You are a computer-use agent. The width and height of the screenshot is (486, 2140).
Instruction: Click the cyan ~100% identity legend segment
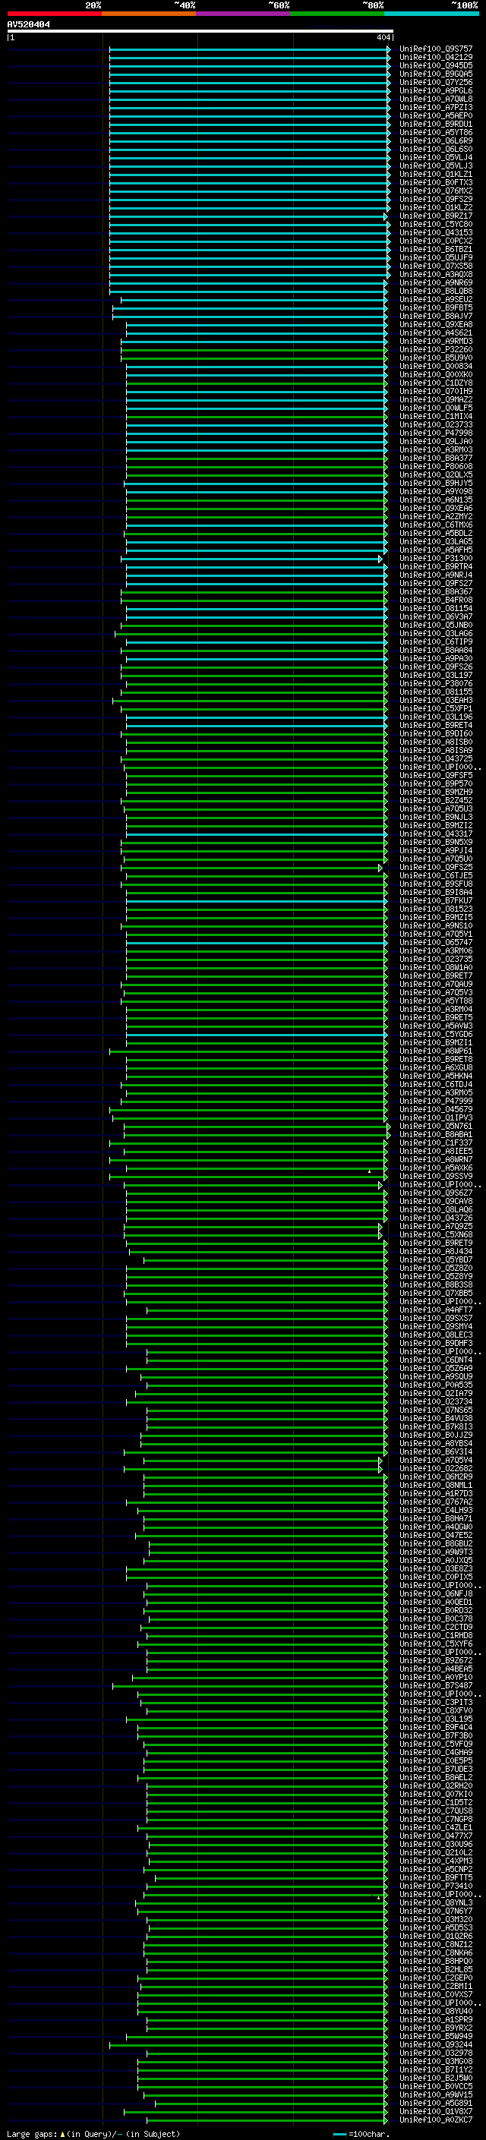tap(431, 14)
